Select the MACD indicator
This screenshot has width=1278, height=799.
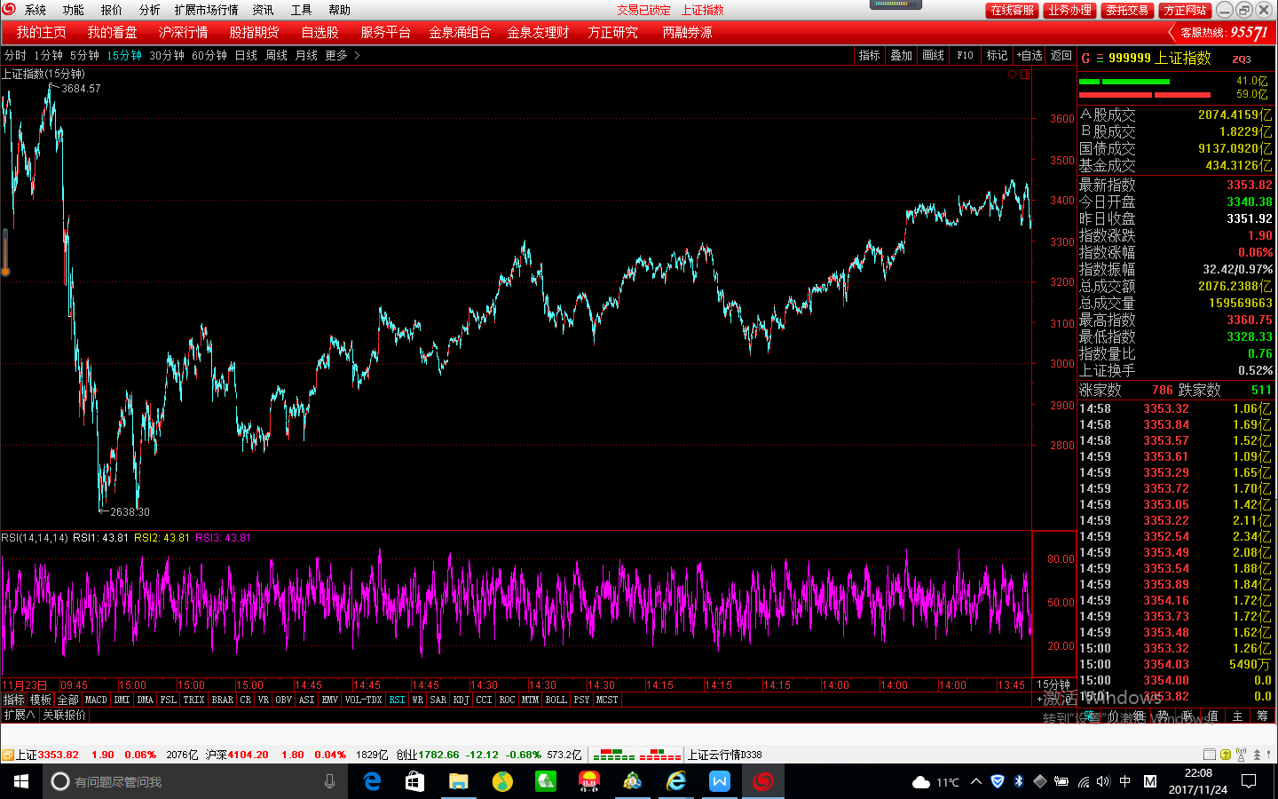96,700
